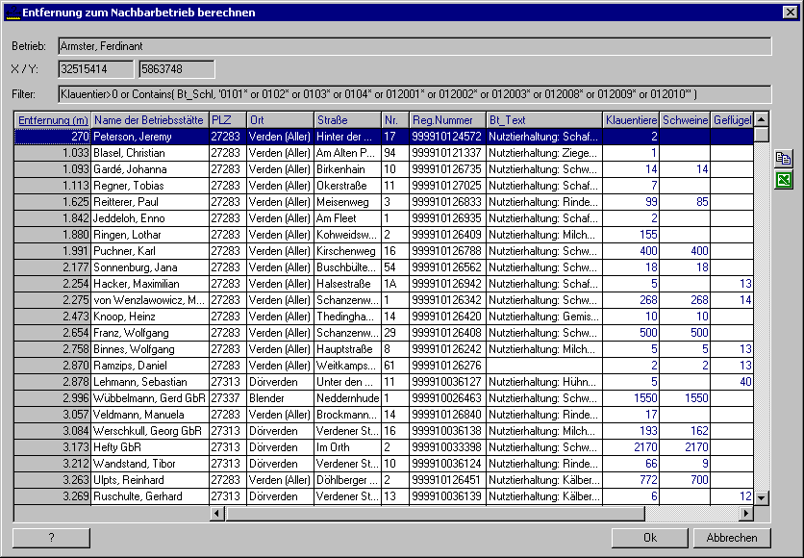This screenshot has height=558, width=804.
Task: Select the row Hefty GbR
Action: pos(384,447)
